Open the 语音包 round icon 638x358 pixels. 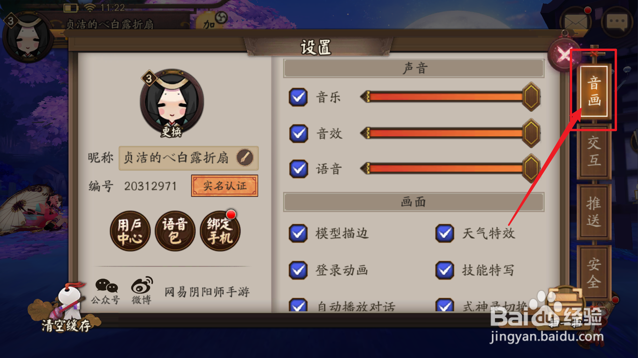coord(175,231)
